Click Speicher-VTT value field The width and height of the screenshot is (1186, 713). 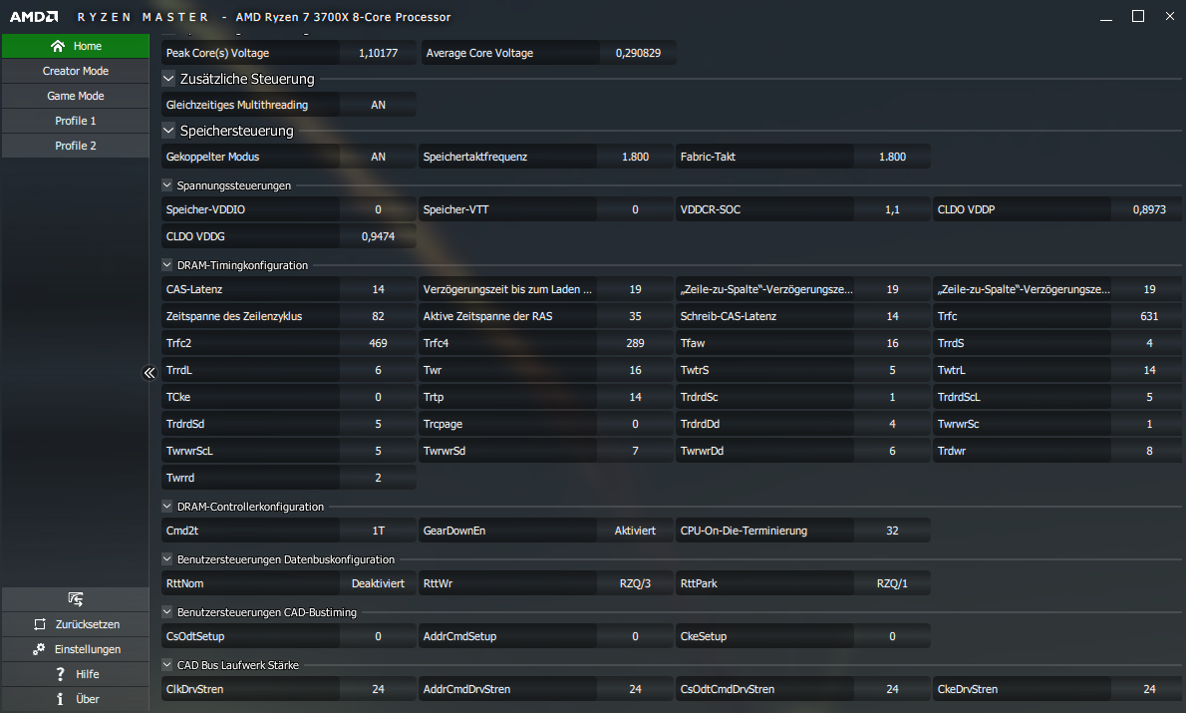pos(636,209)
